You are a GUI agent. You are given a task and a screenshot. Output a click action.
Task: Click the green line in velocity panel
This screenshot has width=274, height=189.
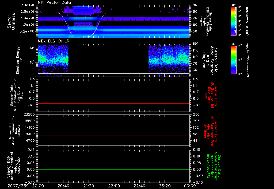(114, 169)
